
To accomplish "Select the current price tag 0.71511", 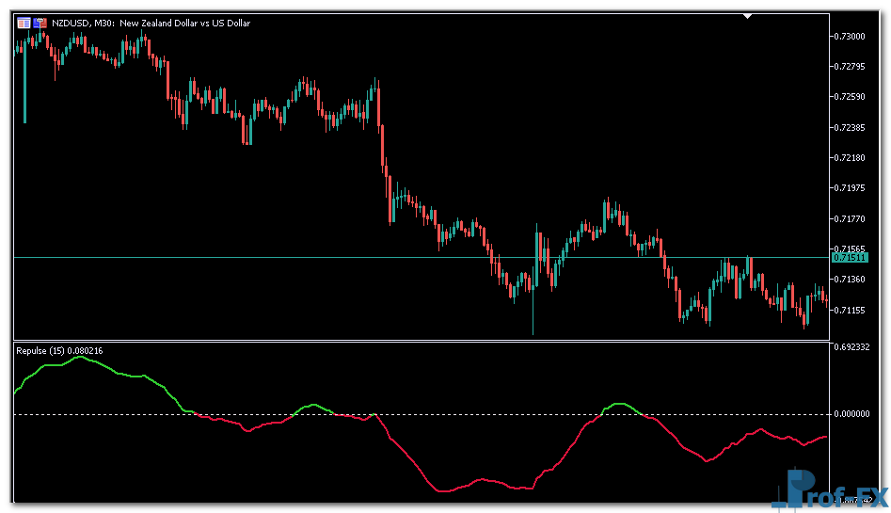I will (x=851, y=257).
